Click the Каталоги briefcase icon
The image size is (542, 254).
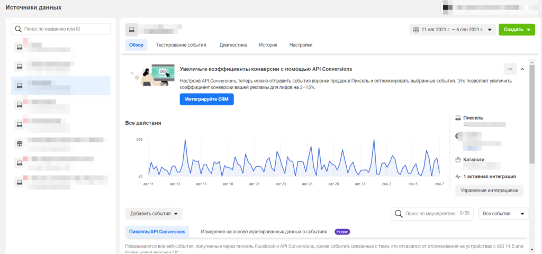tap(458, 159)
